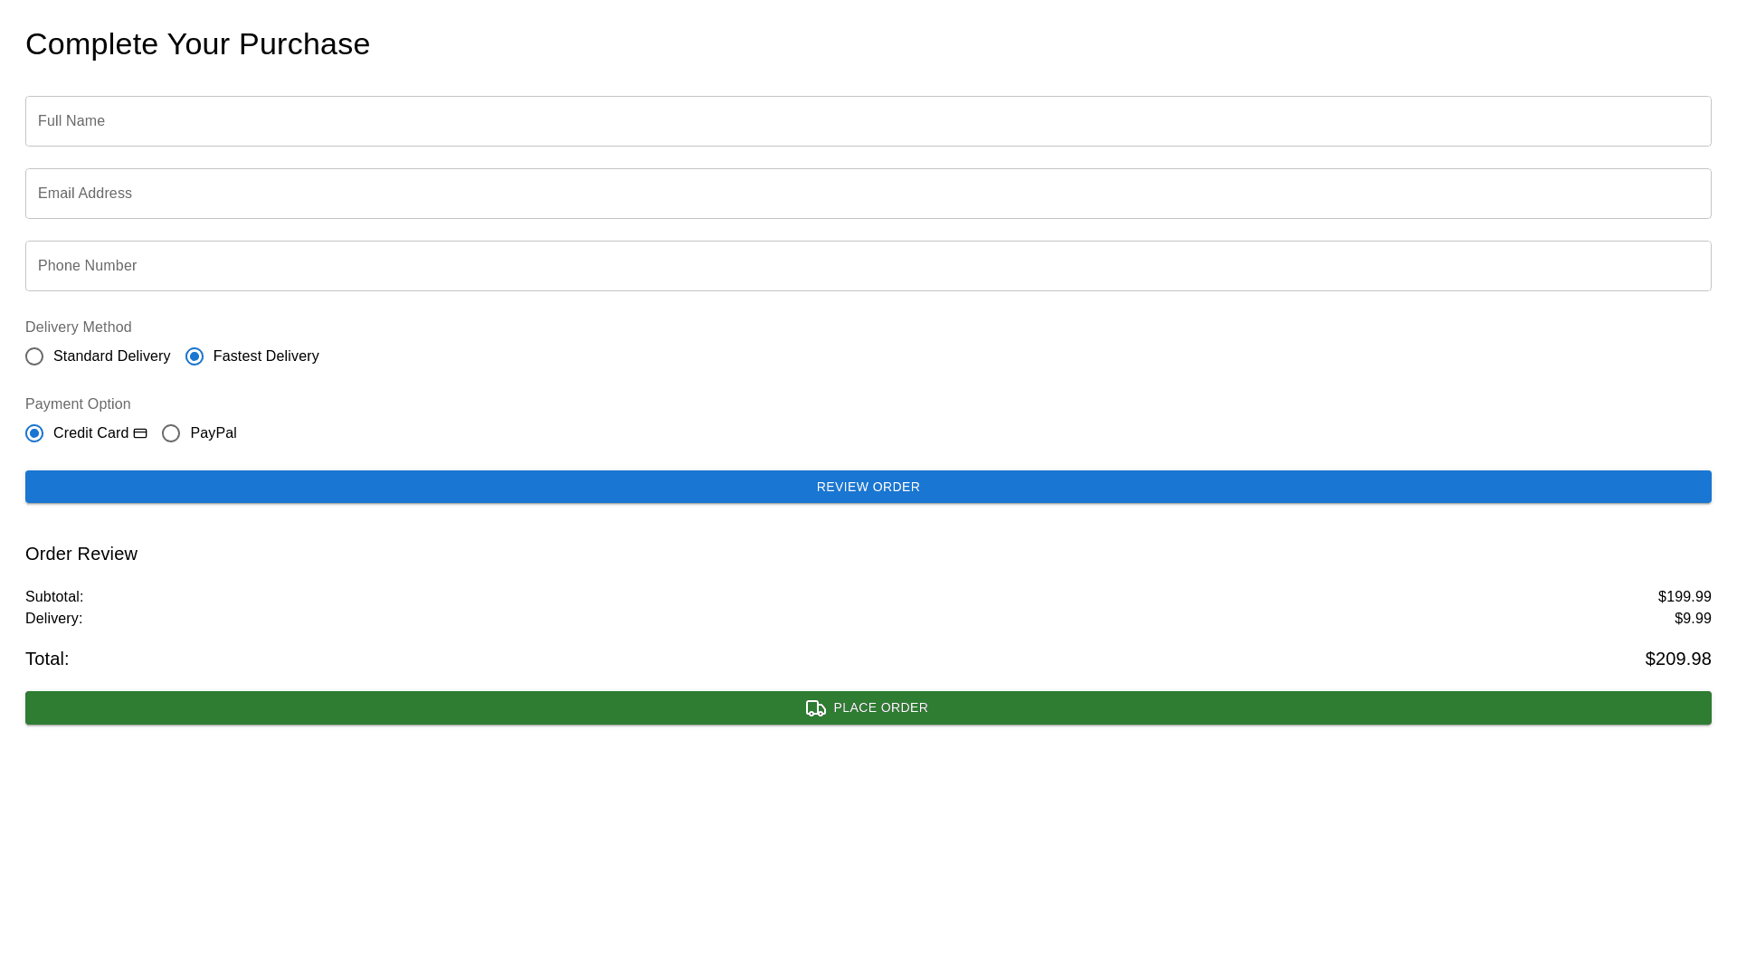Click the Fastest Delivery label text
Viewport: 1737px width, 977px height.
coord(266,356)
